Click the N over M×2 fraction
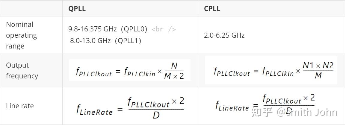Screen dimensions: 346x126 point(174,70)
